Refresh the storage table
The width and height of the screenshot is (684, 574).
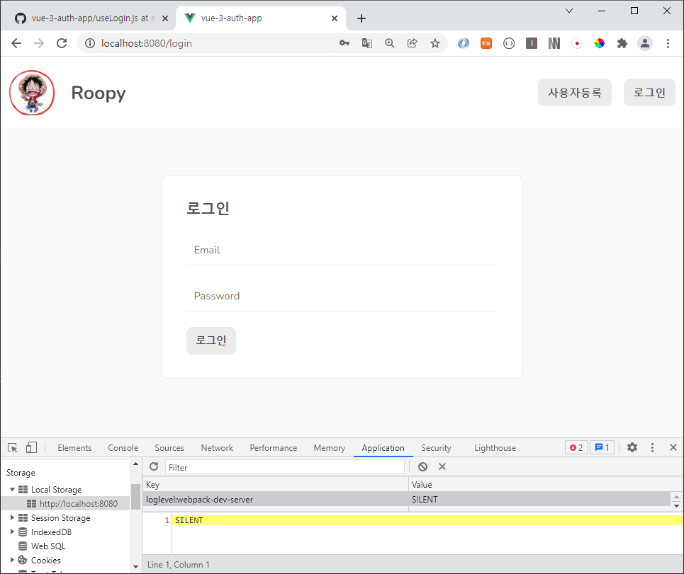154,466
